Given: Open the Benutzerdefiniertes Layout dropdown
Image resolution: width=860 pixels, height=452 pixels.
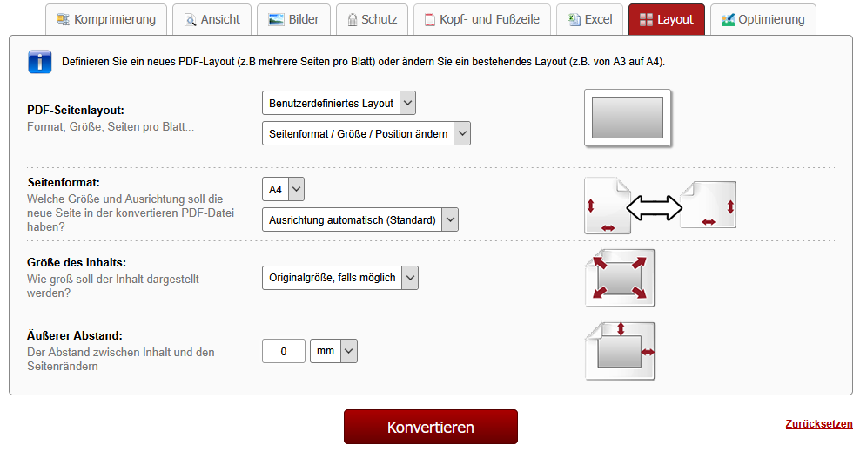Looking at the screenshot, I should click(339, 103).
